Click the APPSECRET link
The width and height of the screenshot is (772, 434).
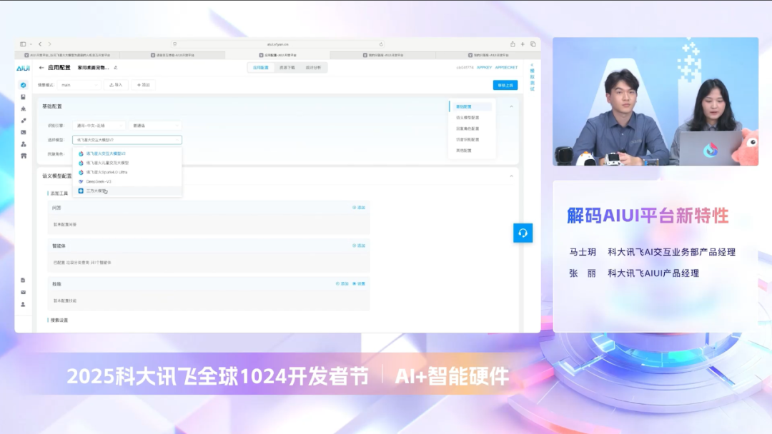click(506, 67)
